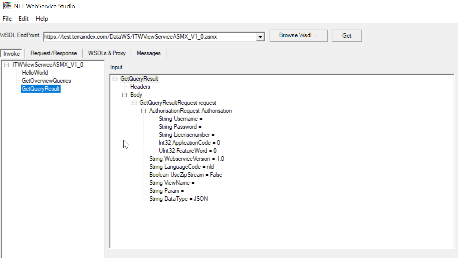Select the String ViewName field
The width and height of the screenshot is (458, 258).
click(x=172, y=183)
